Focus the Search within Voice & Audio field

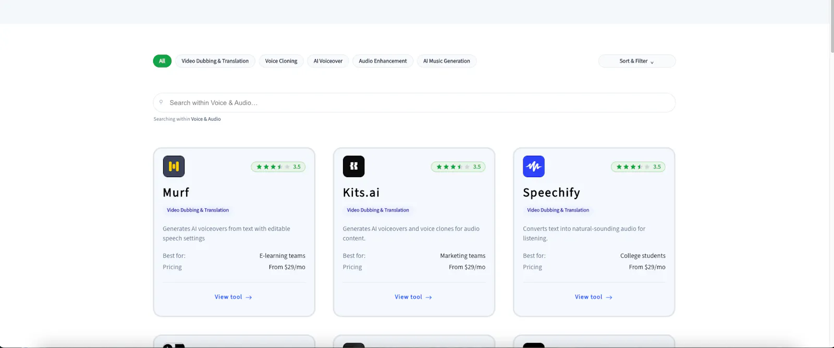tap(414, 103)
